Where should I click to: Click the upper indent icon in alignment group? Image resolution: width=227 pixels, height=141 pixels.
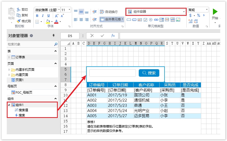click(x=94, y=12)
